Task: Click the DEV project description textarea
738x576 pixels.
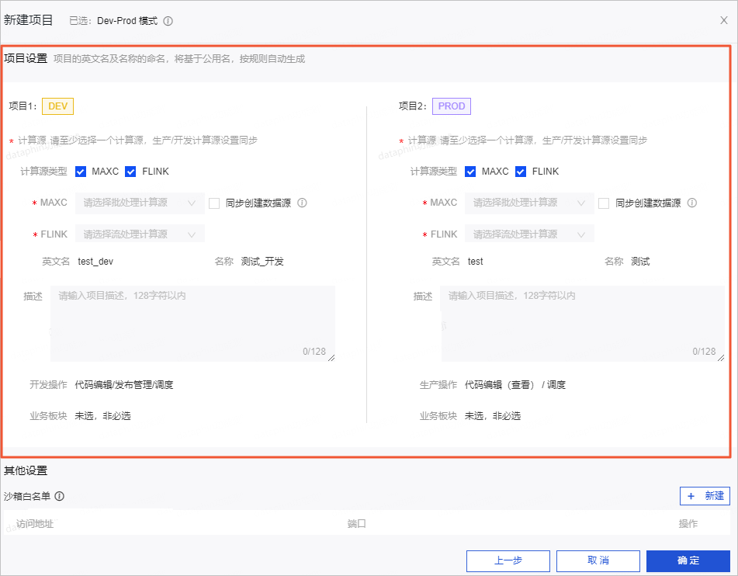Action: [x=193, y=324]
